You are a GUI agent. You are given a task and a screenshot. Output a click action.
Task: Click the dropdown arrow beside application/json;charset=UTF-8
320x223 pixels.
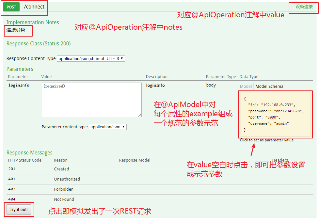click(122, 58)
